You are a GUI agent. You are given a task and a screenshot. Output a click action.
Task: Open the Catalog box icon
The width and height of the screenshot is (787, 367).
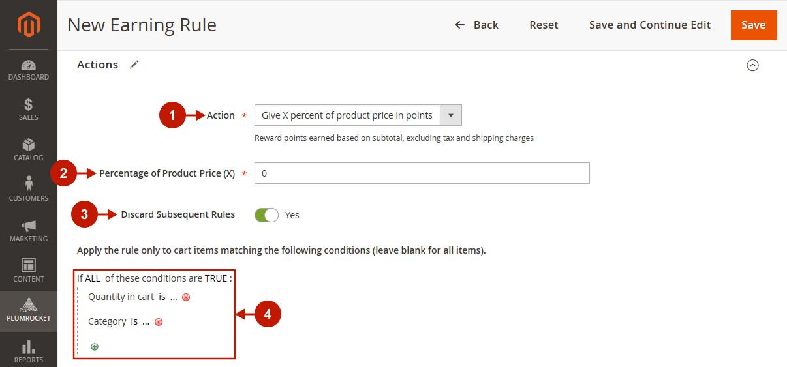(x=28, y=145)
